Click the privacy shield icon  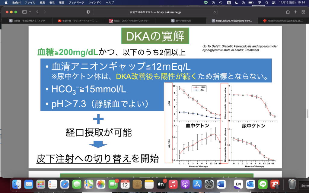(x=88, y=12)
